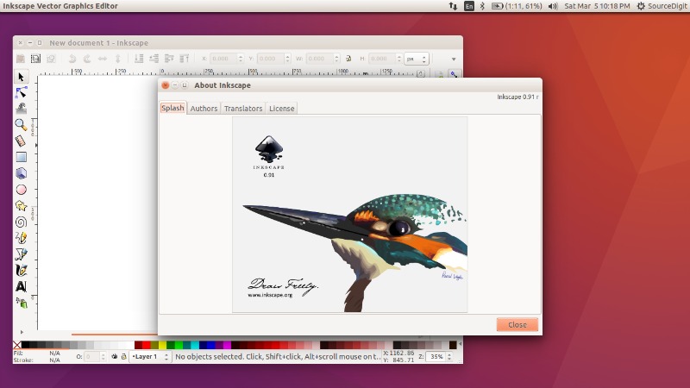Click the Close button in About dialog

(x=517, y=325)
